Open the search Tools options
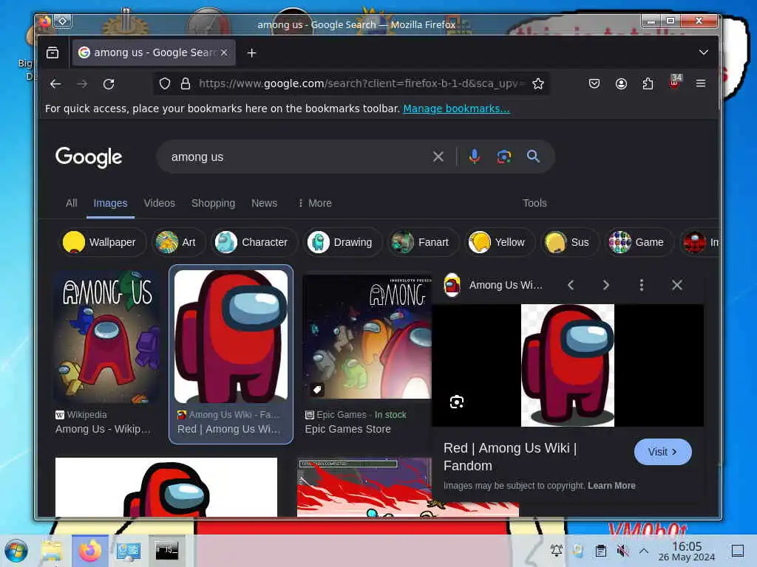This screenshot has width=757, height=567. 534,203
